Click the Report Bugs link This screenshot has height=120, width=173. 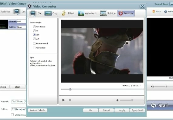[161, 4]
